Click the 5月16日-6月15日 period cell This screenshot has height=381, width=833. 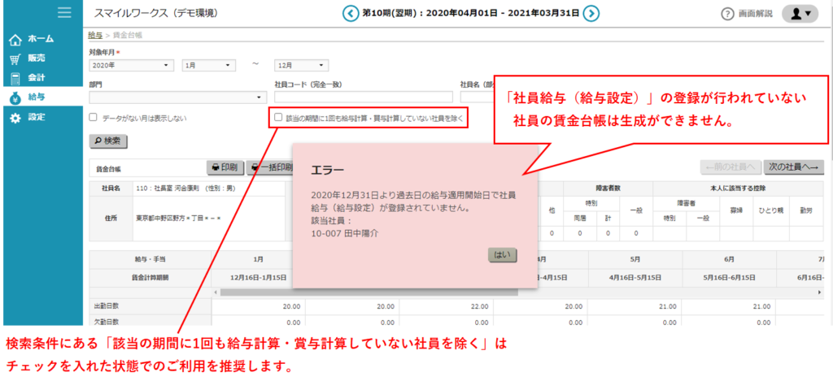click(729, 278)
